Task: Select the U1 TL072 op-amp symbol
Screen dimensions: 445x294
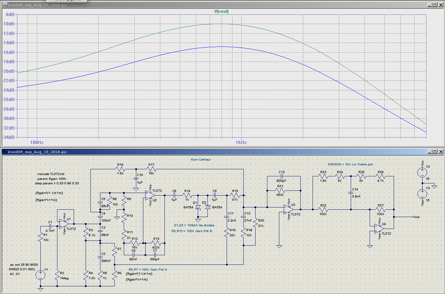Action: (x=64, y=224)
